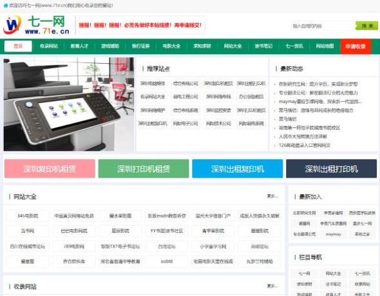Open 网站地图 in the navigation bar
This screenshot has height=296, width=380.
pos(325,46)
